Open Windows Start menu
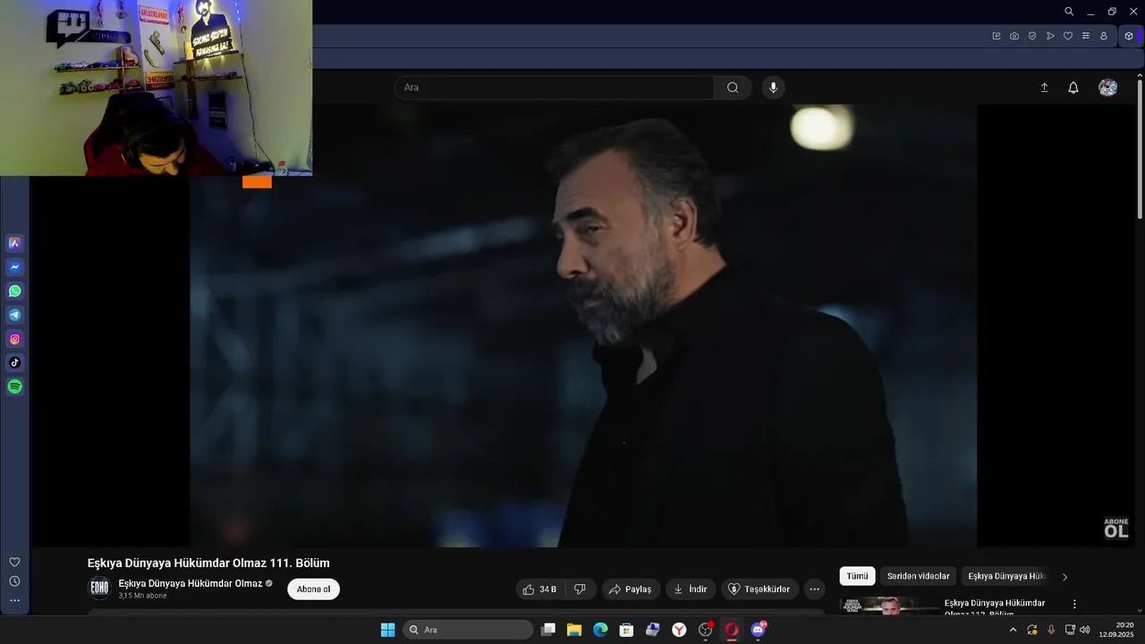 pos(387,630)
